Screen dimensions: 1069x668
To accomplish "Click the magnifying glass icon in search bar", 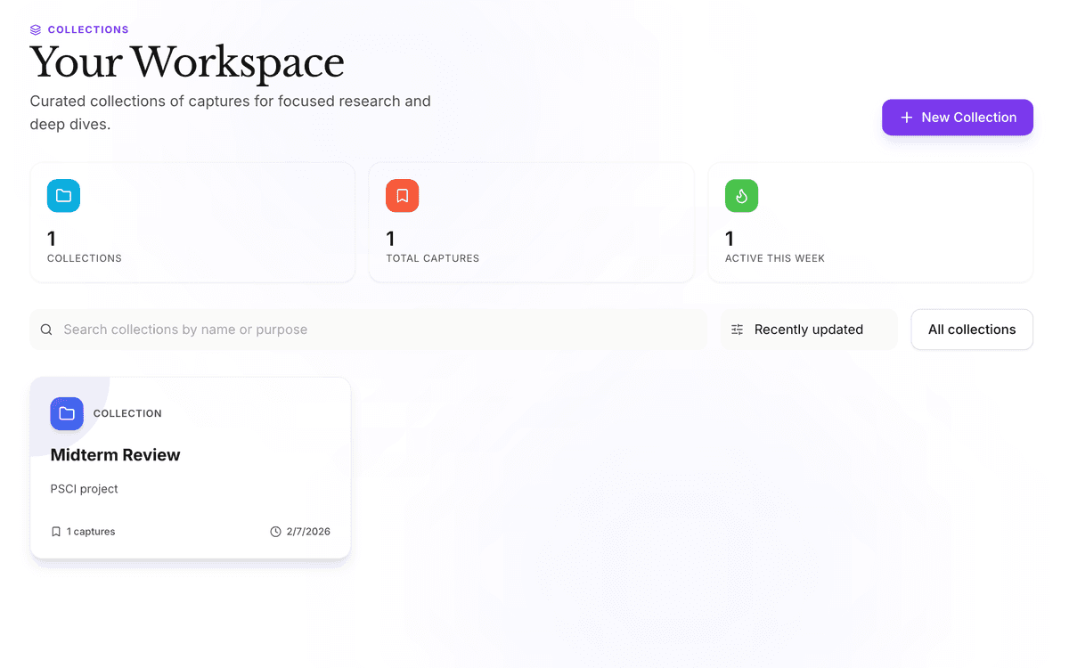I will 46,330.
